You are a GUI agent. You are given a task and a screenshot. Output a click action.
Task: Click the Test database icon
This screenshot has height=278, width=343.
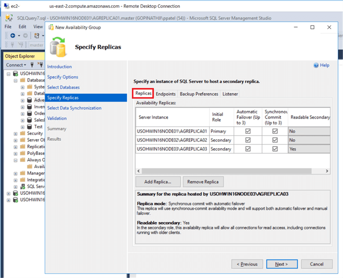pos(29,126)
